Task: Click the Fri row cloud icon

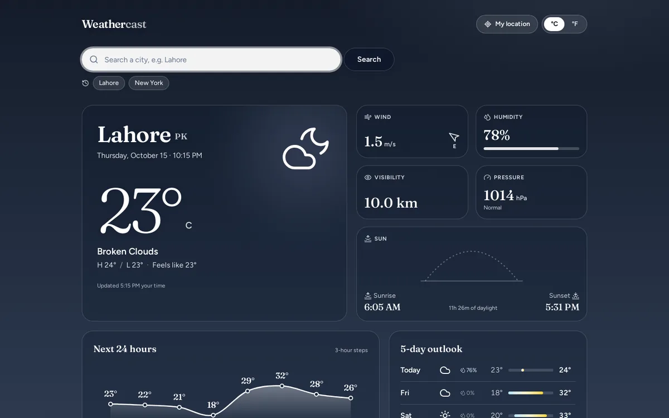Action: pyautogui.click(x=445, y=393)
